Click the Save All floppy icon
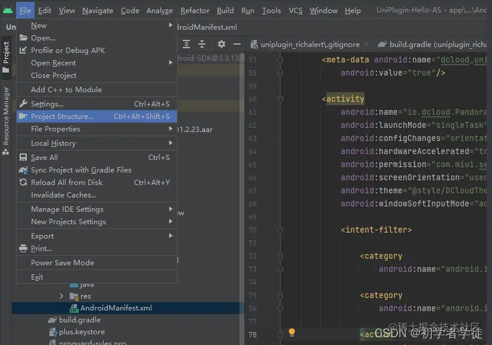The width and height of the screenshot is (492, 345). [23, 157]
